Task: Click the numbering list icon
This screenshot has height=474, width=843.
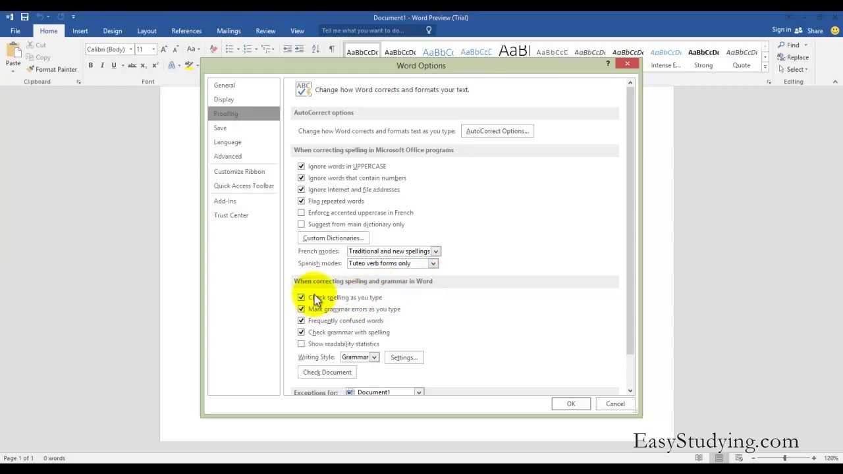Action: pos(248,49)
